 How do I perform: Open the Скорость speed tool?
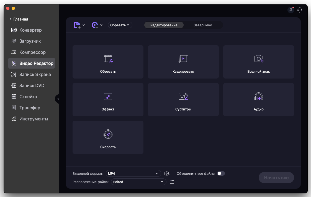[108, 137]
